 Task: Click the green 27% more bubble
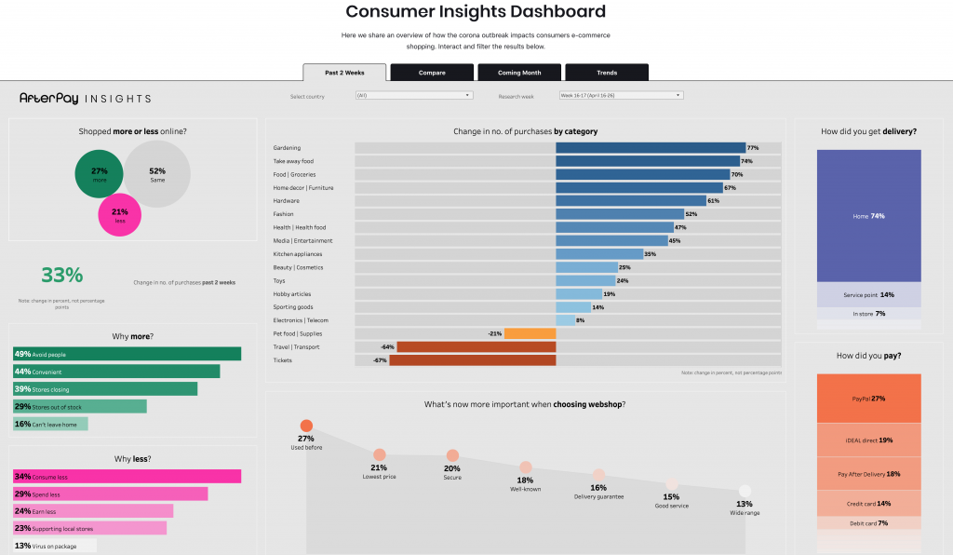99,174
